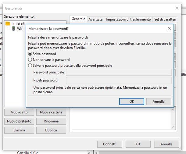Open the Generale tab
This screenshot has width=186, height=154.
[78, 19]
